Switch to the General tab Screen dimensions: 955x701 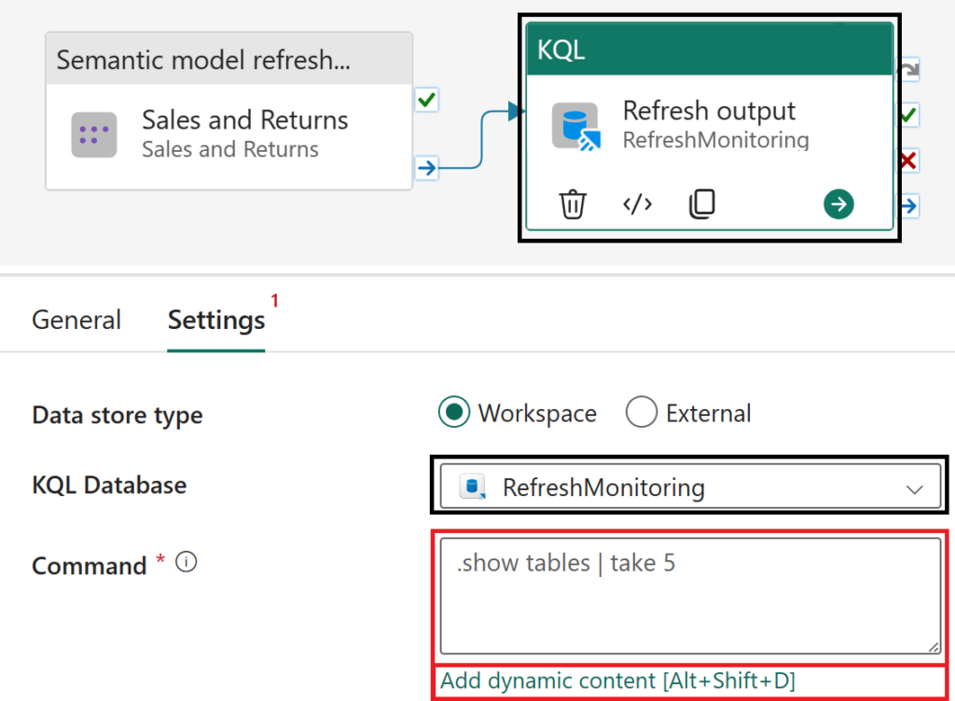coord(76,321)
